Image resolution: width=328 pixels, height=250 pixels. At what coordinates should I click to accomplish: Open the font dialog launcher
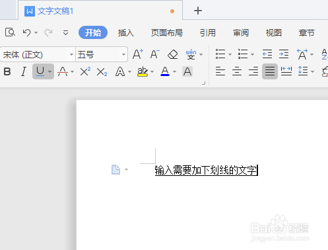[204, 83]
